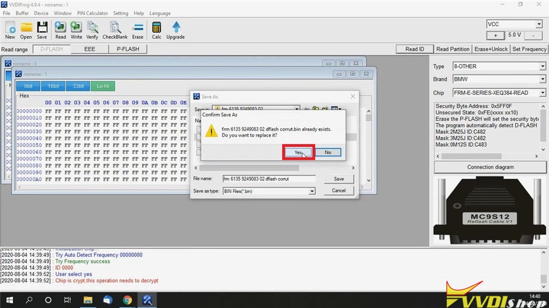Open the Connection diagram
The height and width of the screenshot is (308, 549).
pos(490,167)
